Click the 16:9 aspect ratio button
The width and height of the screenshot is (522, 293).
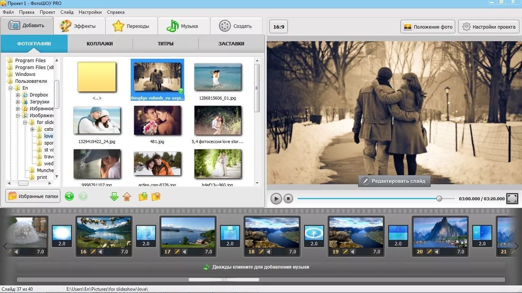point(279,27)
